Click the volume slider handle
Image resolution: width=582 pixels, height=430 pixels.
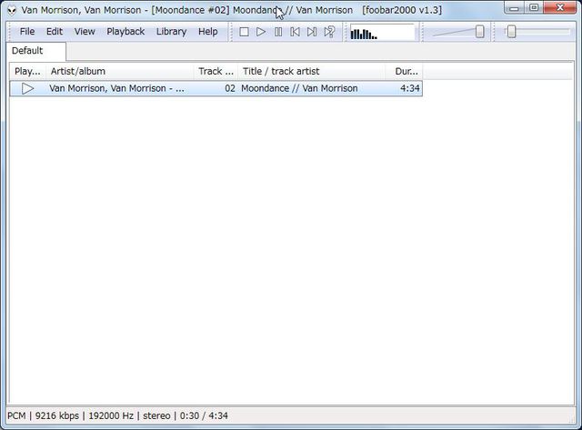(479, 32)
